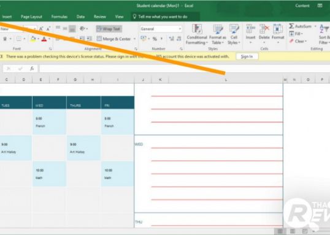The height and width of the screenshot is (235, 330).
Task: Open the Format cells icon menu
Action: [x=278, y=34]
